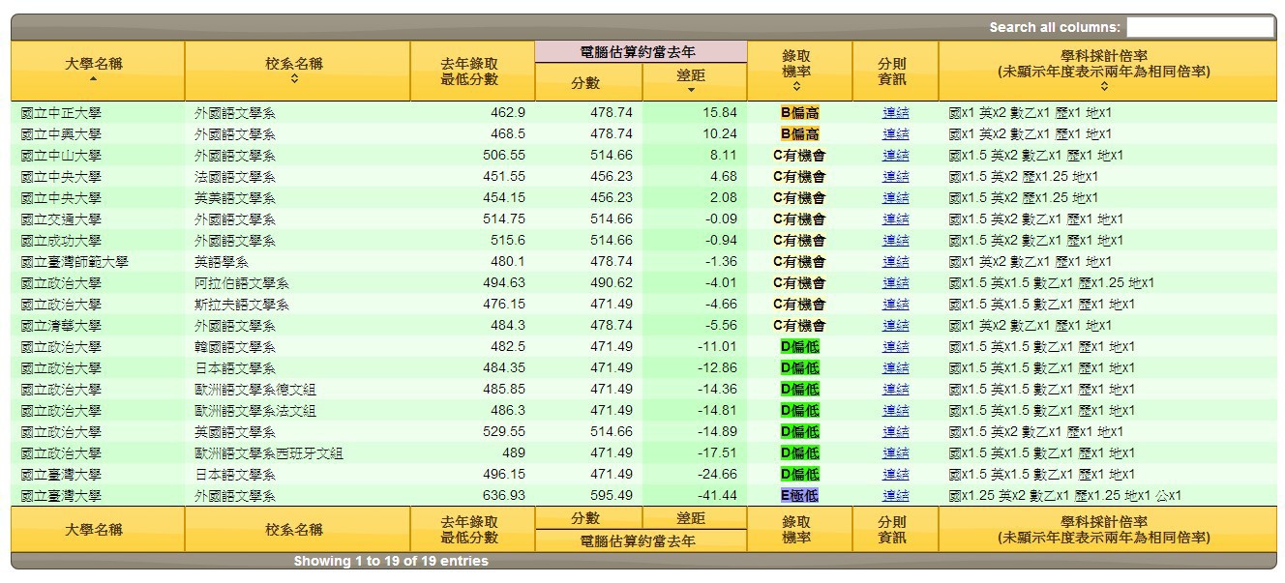The width and height of the screenshot is (1285, 583).
Task: Click score value 462.9
Action: [508, 112]
